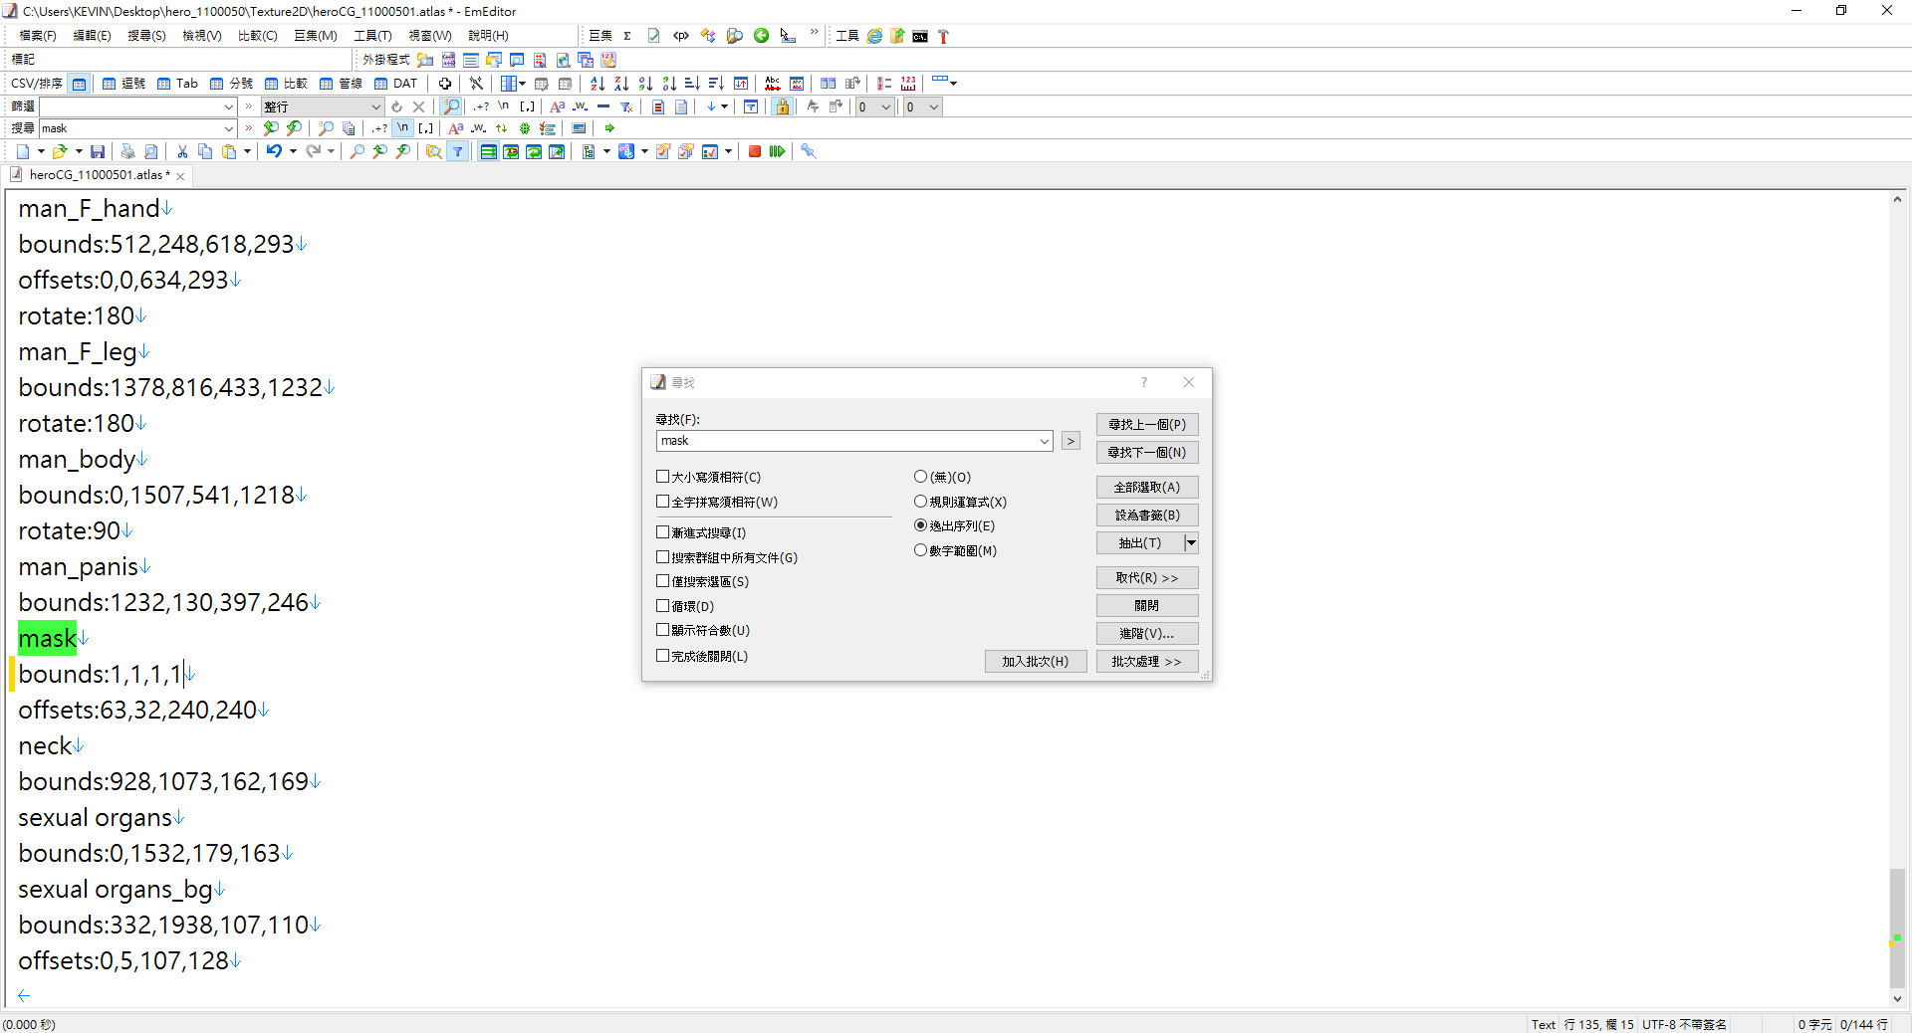Click the mask find text field

845,441
